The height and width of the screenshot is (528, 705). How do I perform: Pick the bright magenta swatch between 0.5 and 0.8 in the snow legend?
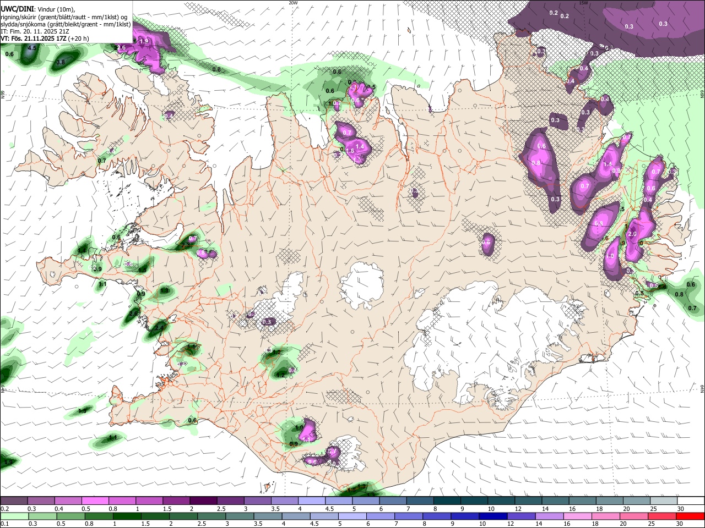pos(95,501)
